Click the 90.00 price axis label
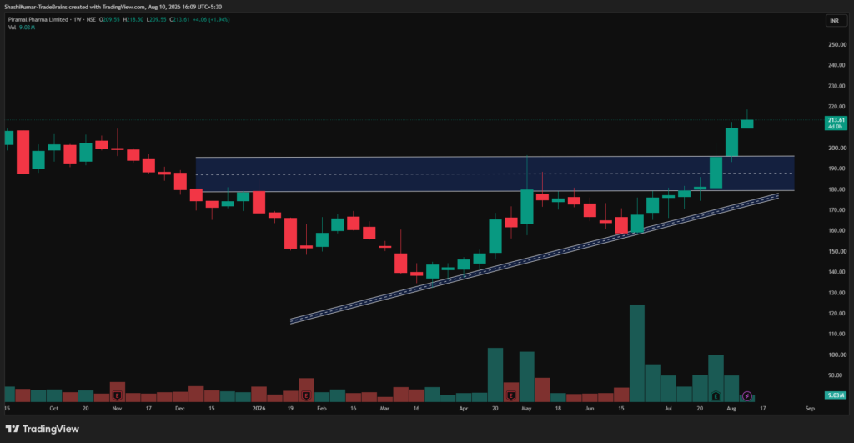The image size is (854, 443). pyautogui.click(x=837, y=376)
